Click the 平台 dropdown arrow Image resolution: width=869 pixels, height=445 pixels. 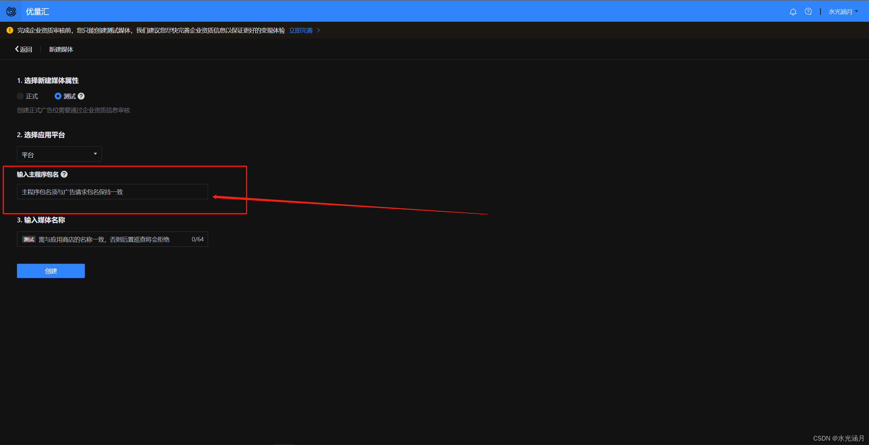click(x=95, y=154)
